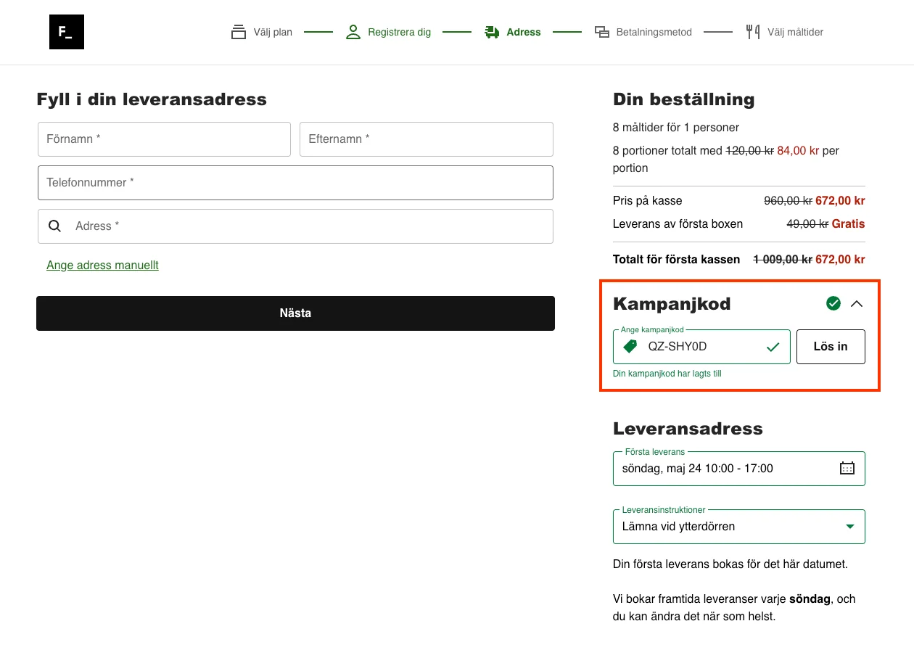This screenshot has height=658, width=914.
Task: Click the price tag icon in kampanjkod field
Action: coord(630,346)
